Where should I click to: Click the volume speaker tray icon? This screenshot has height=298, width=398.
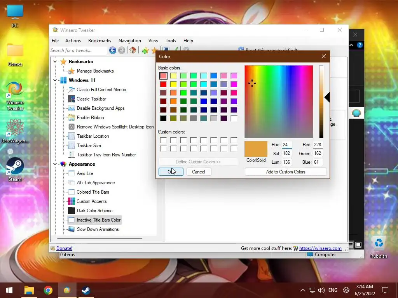tap(321, 290)
